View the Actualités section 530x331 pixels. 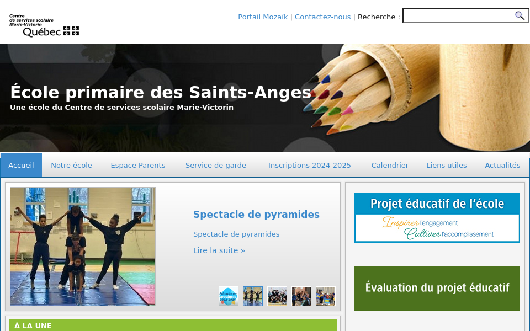(x=502, y=165)
